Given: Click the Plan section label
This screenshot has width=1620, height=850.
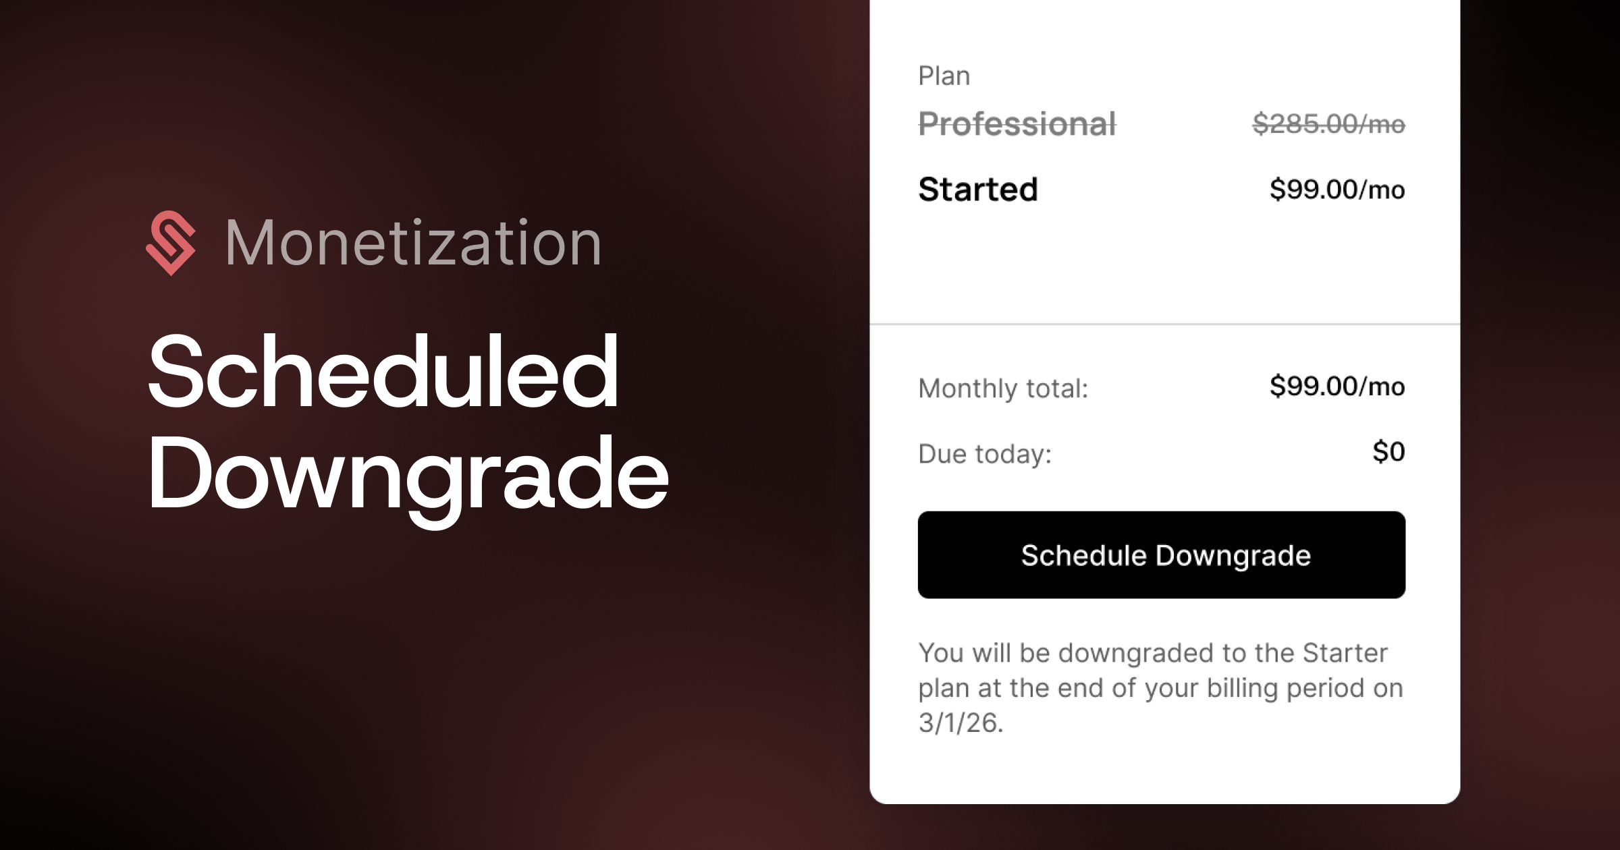Looking at the screenshot, I should [x=944, y=76].
